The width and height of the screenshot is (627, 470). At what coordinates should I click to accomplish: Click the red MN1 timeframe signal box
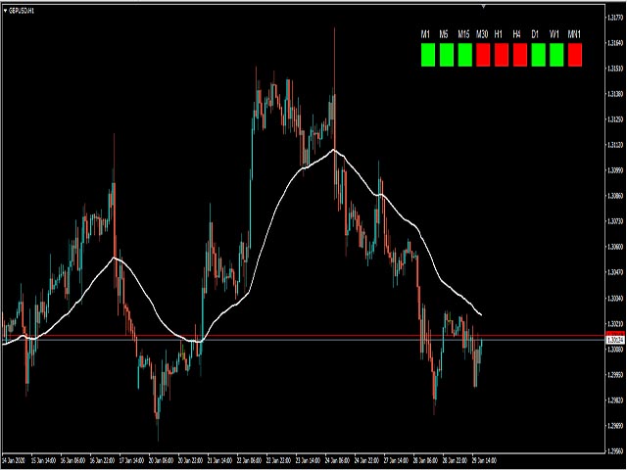[x=575, y=55]
